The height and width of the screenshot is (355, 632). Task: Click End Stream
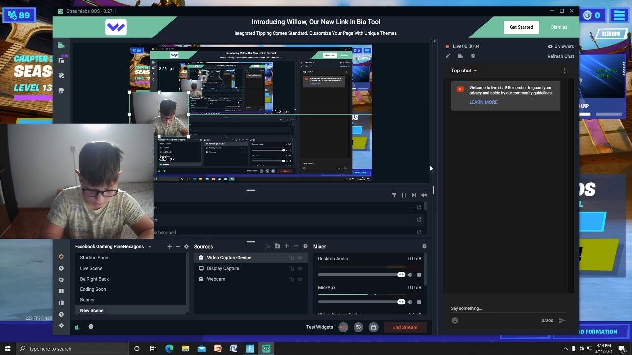405,327
